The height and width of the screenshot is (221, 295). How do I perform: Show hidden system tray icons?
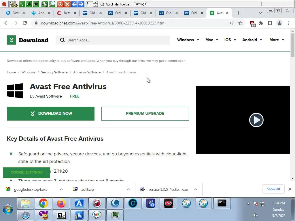click(x=249, y=204)
